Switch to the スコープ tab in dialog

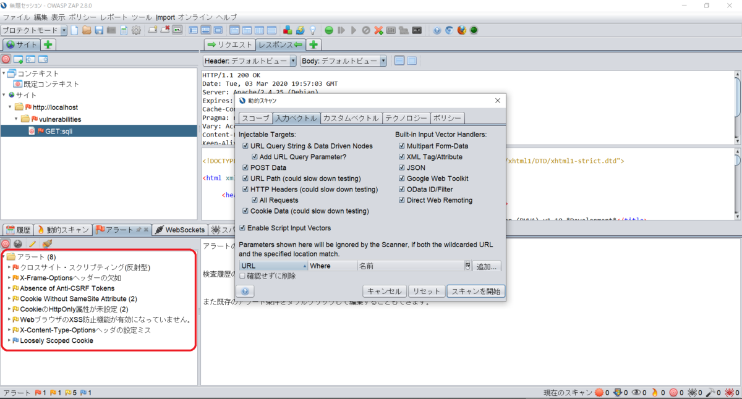click(255, 118)
